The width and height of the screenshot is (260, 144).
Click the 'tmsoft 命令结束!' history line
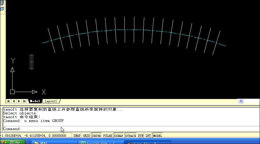coord(22,117)
